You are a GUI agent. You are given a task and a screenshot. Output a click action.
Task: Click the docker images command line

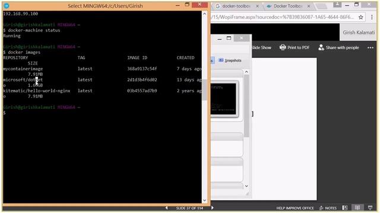[x=22, y=52]
